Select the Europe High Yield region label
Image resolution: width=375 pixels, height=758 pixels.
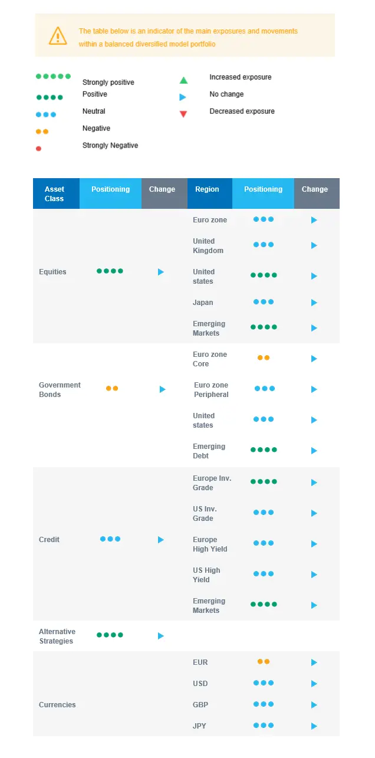(x=210, y=544)
